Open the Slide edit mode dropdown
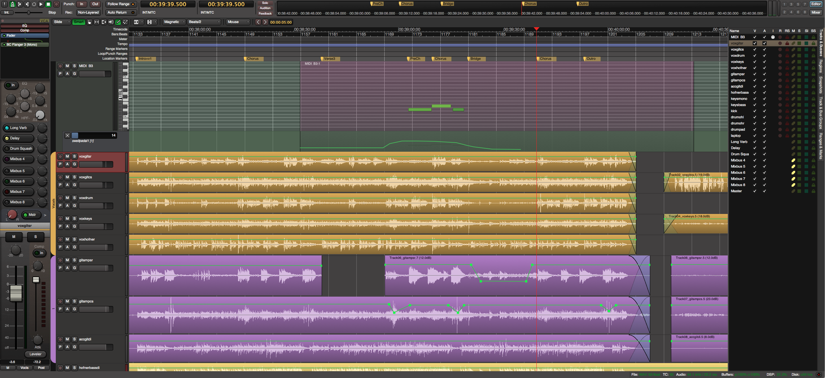Screen dimensions: 825x378 click(x=62, y=22)
